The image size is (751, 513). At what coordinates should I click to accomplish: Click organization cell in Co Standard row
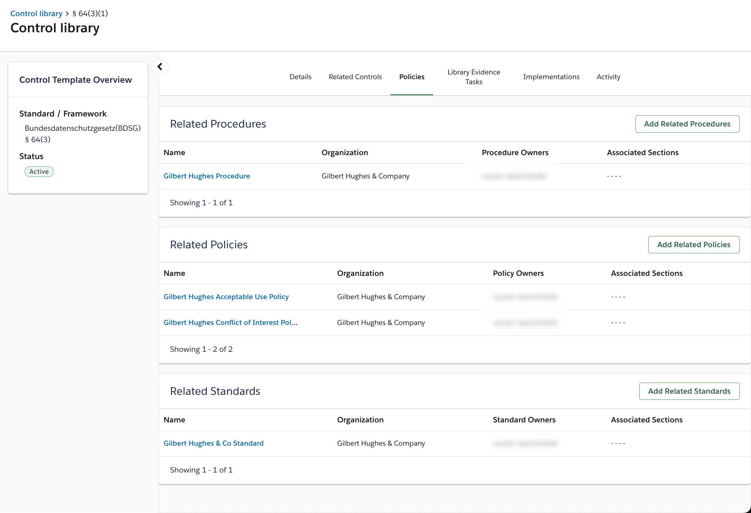[381, 443]
